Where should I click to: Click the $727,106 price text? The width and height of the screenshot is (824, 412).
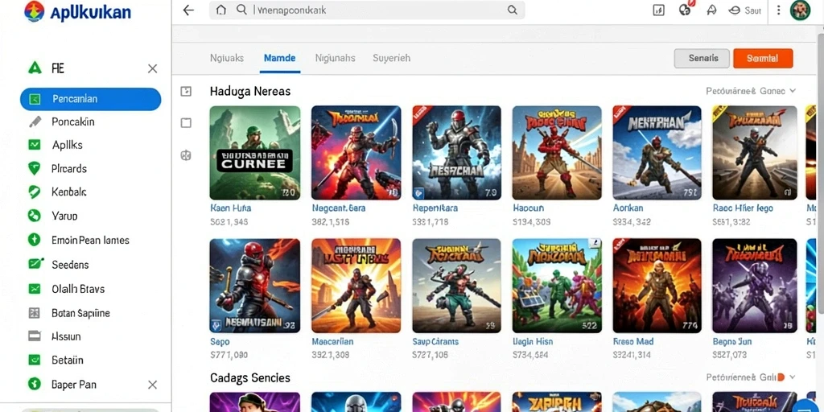431,355
